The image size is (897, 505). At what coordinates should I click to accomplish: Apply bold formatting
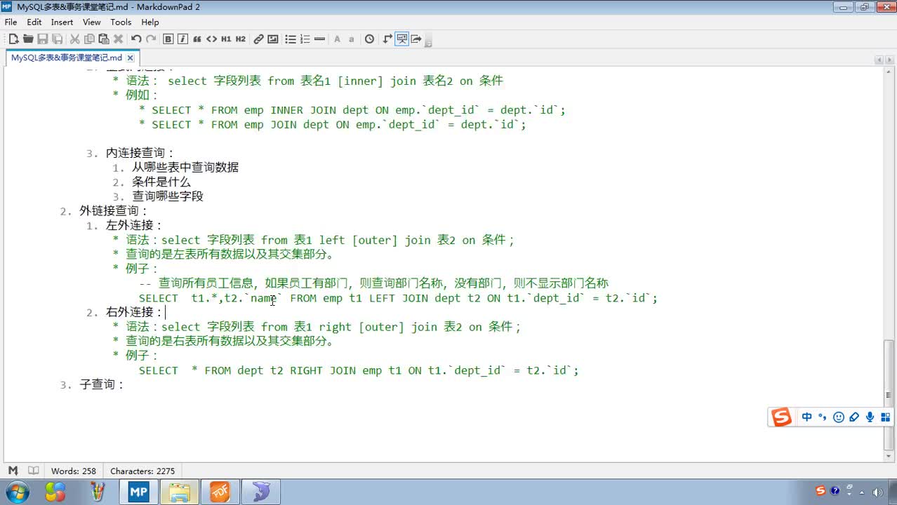(x=168, y=39)
